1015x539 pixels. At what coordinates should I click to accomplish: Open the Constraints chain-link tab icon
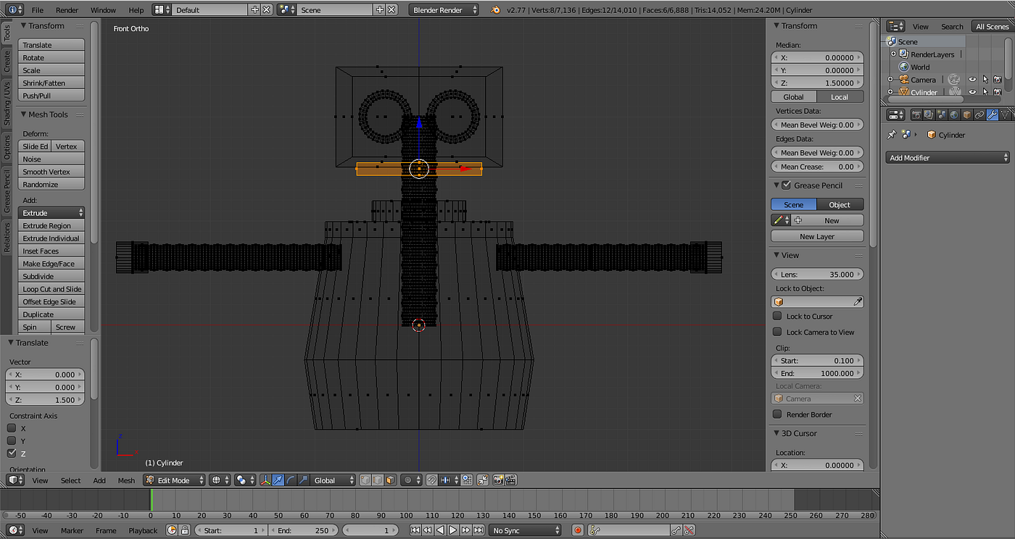coord(979,114)
